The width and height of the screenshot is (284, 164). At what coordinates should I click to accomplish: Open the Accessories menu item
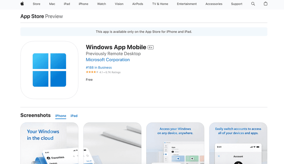tap(214, 4)
